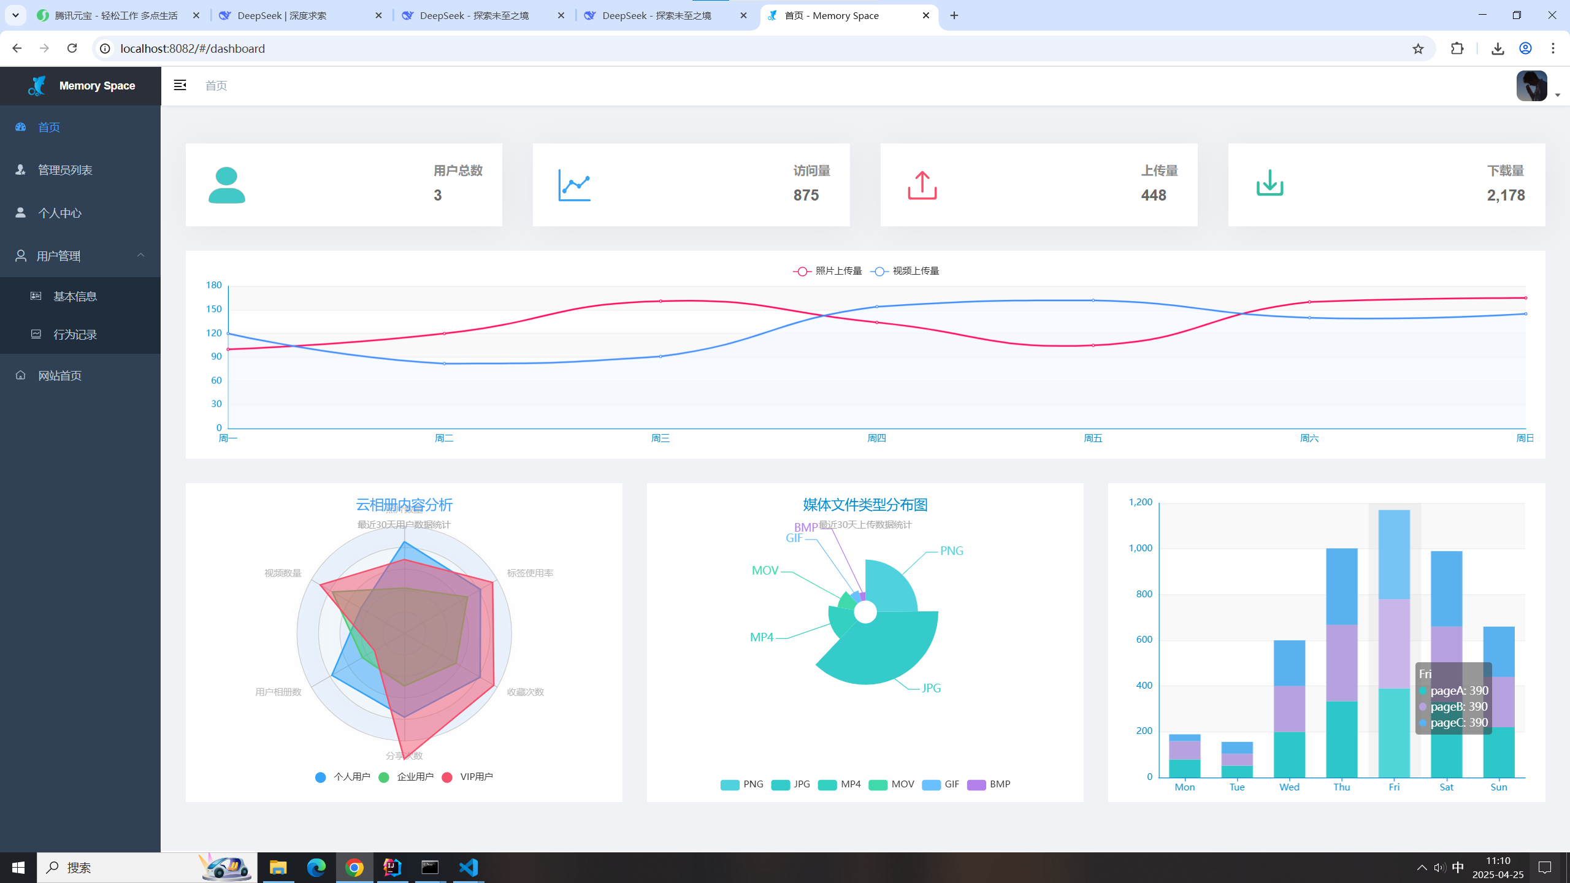The image size is (1570, 883).
Task: Click the PNG legend color swatch
Action: pyautogui.click(x=729, y=784)
